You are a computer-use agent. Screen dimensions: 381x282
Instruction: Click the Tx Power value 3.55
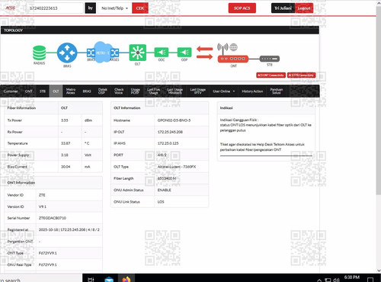pos(65,120)
